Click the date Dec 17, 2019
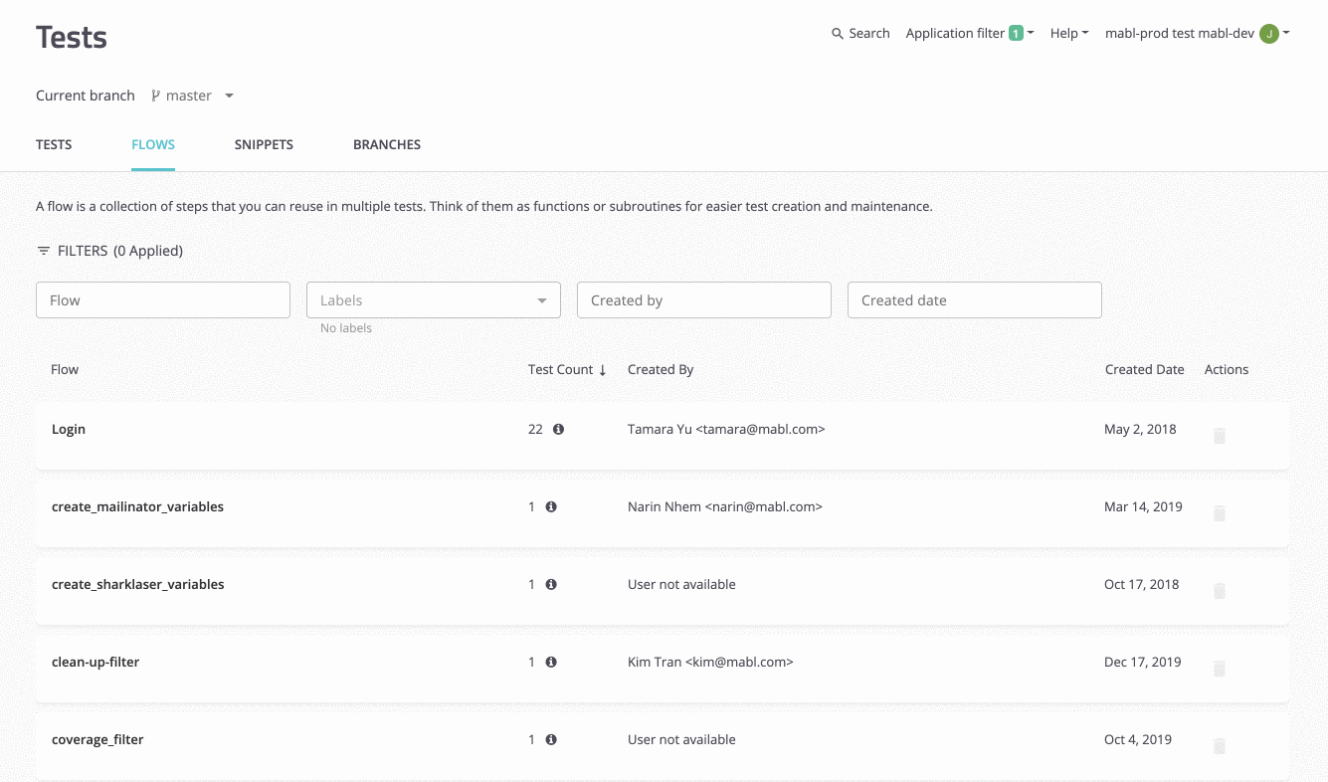The height and width of the screenshot is (782, 1328). [x=1142, y=663]
